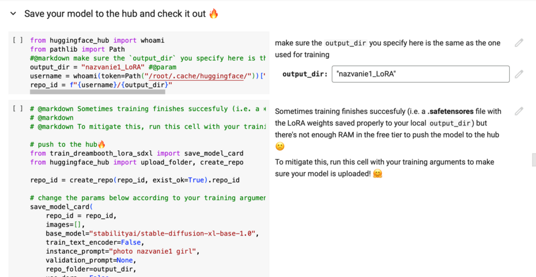Click horizontal scrollbar under first code cell

98,92
